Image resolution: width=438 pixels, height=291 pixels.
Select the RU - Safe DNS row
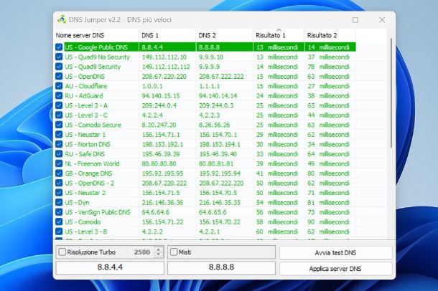click(205, 154)
